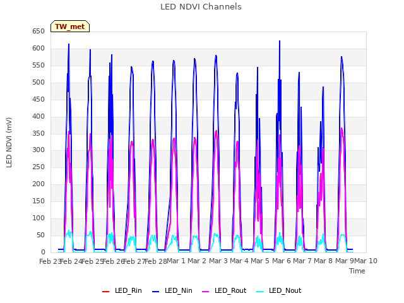Click the x-axis tick Feb 28
The width and height of the screenshot is (404, 303).
point(155,261)
